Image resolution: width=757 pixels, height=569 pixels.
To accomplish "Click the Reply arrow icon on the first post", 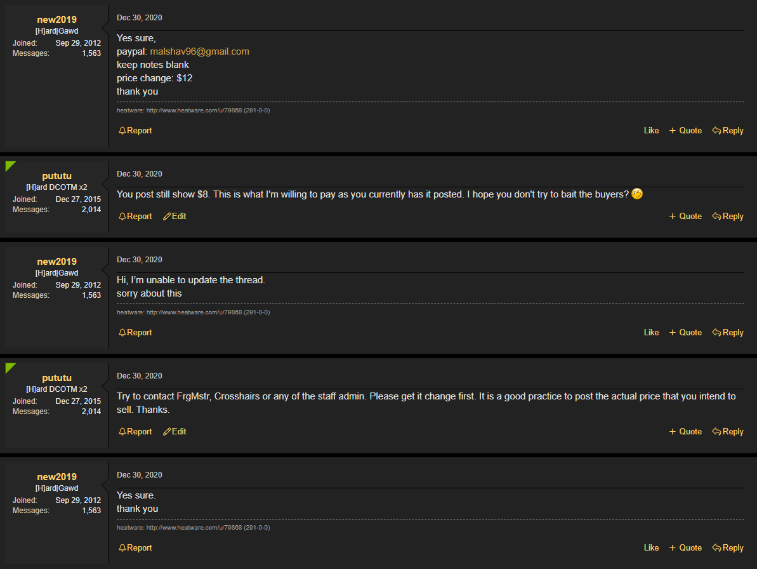I will [x=716, y=131].
